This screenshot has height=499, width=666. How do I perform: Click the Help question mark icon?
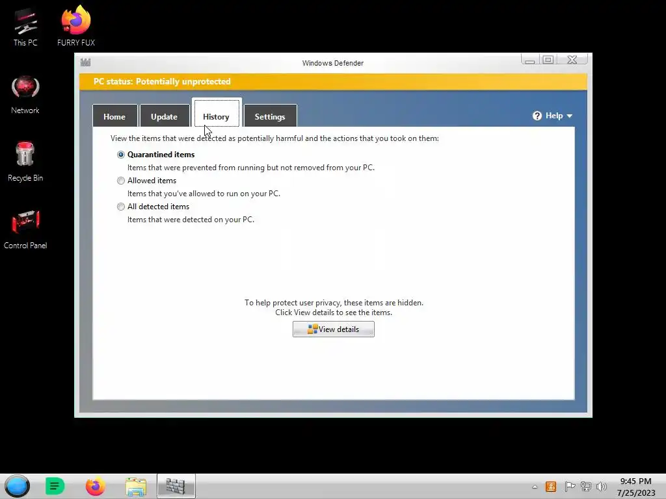[x=537, y=116]
